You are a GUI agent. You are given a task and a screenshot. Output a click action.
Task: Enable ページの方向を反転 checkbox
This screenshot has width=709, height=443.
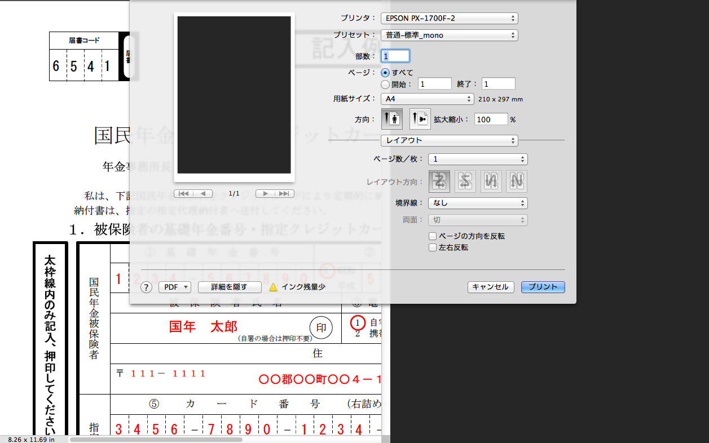click(x=433, y=236)
